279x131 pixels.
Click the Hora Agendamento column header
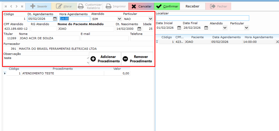coord(259,37)
